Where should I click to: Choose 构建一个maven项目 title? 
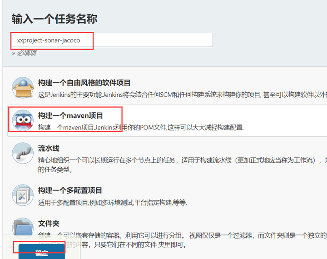(x=70, y=115)
